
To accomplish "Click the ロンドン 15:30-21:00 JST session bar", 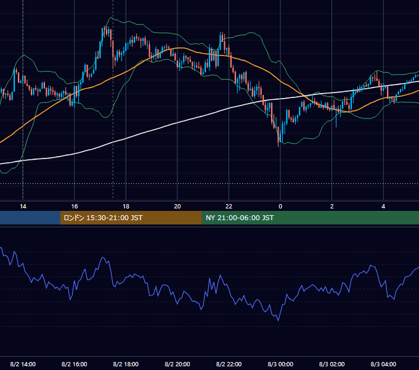I will point(131,218).
